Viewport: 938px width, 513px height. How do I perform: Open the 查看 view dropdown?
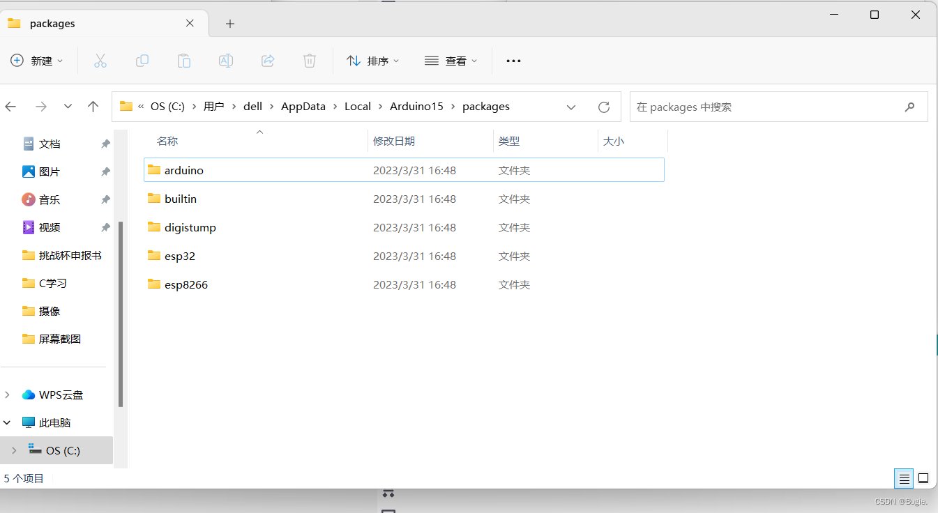pos(451,61)
